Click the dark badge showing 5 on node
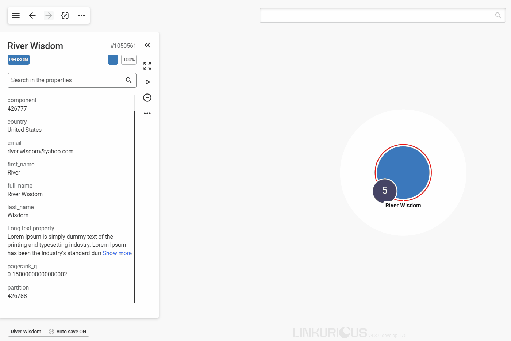 pos(385,191)
